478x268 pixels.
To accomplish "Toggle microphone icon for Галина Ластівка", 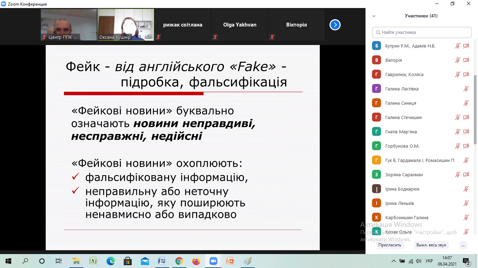I will tap(466, 89).
